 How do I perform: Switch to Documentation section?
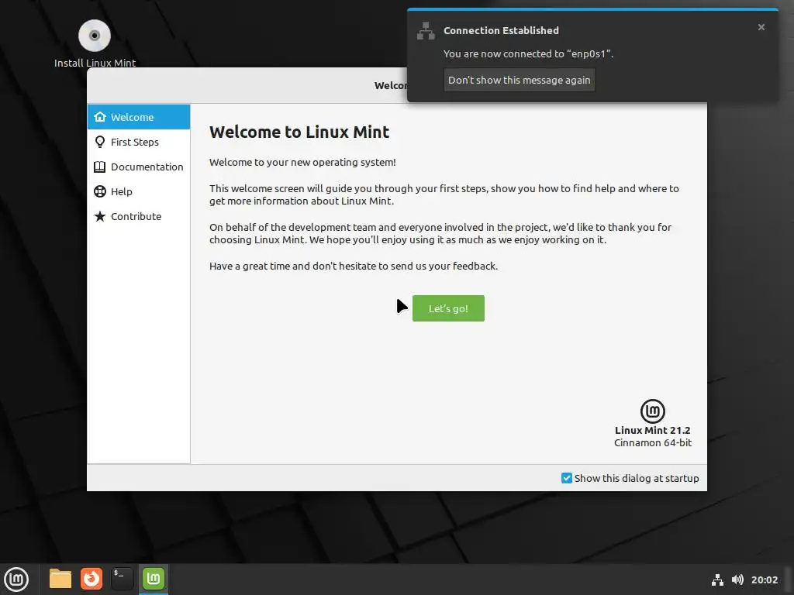139,167
